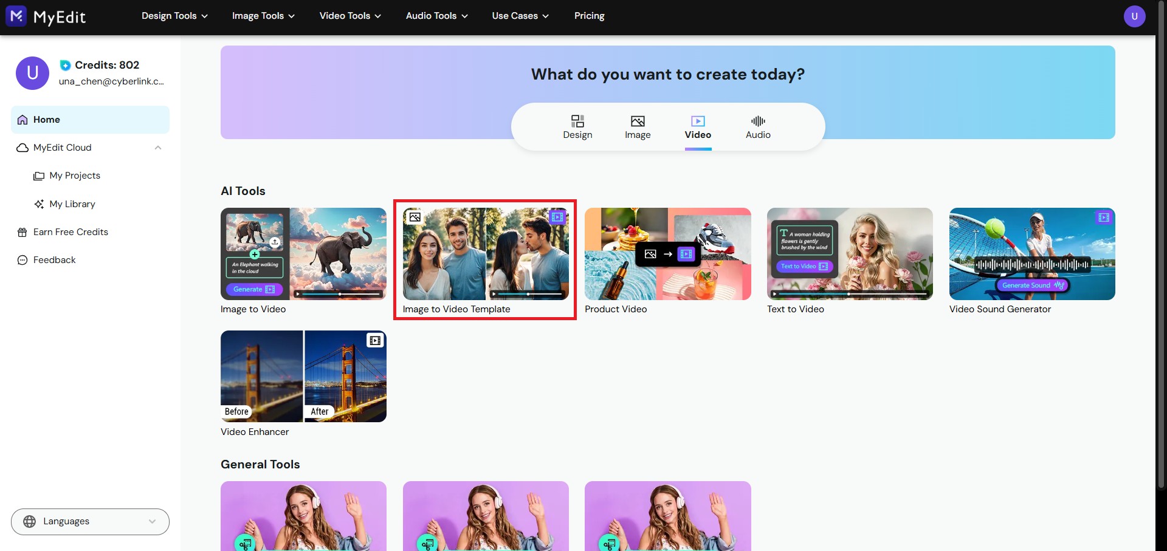This screenshot has height=551, width=1167.
Task: Click the page vertical scrollbar
Action: point(1161,243)
